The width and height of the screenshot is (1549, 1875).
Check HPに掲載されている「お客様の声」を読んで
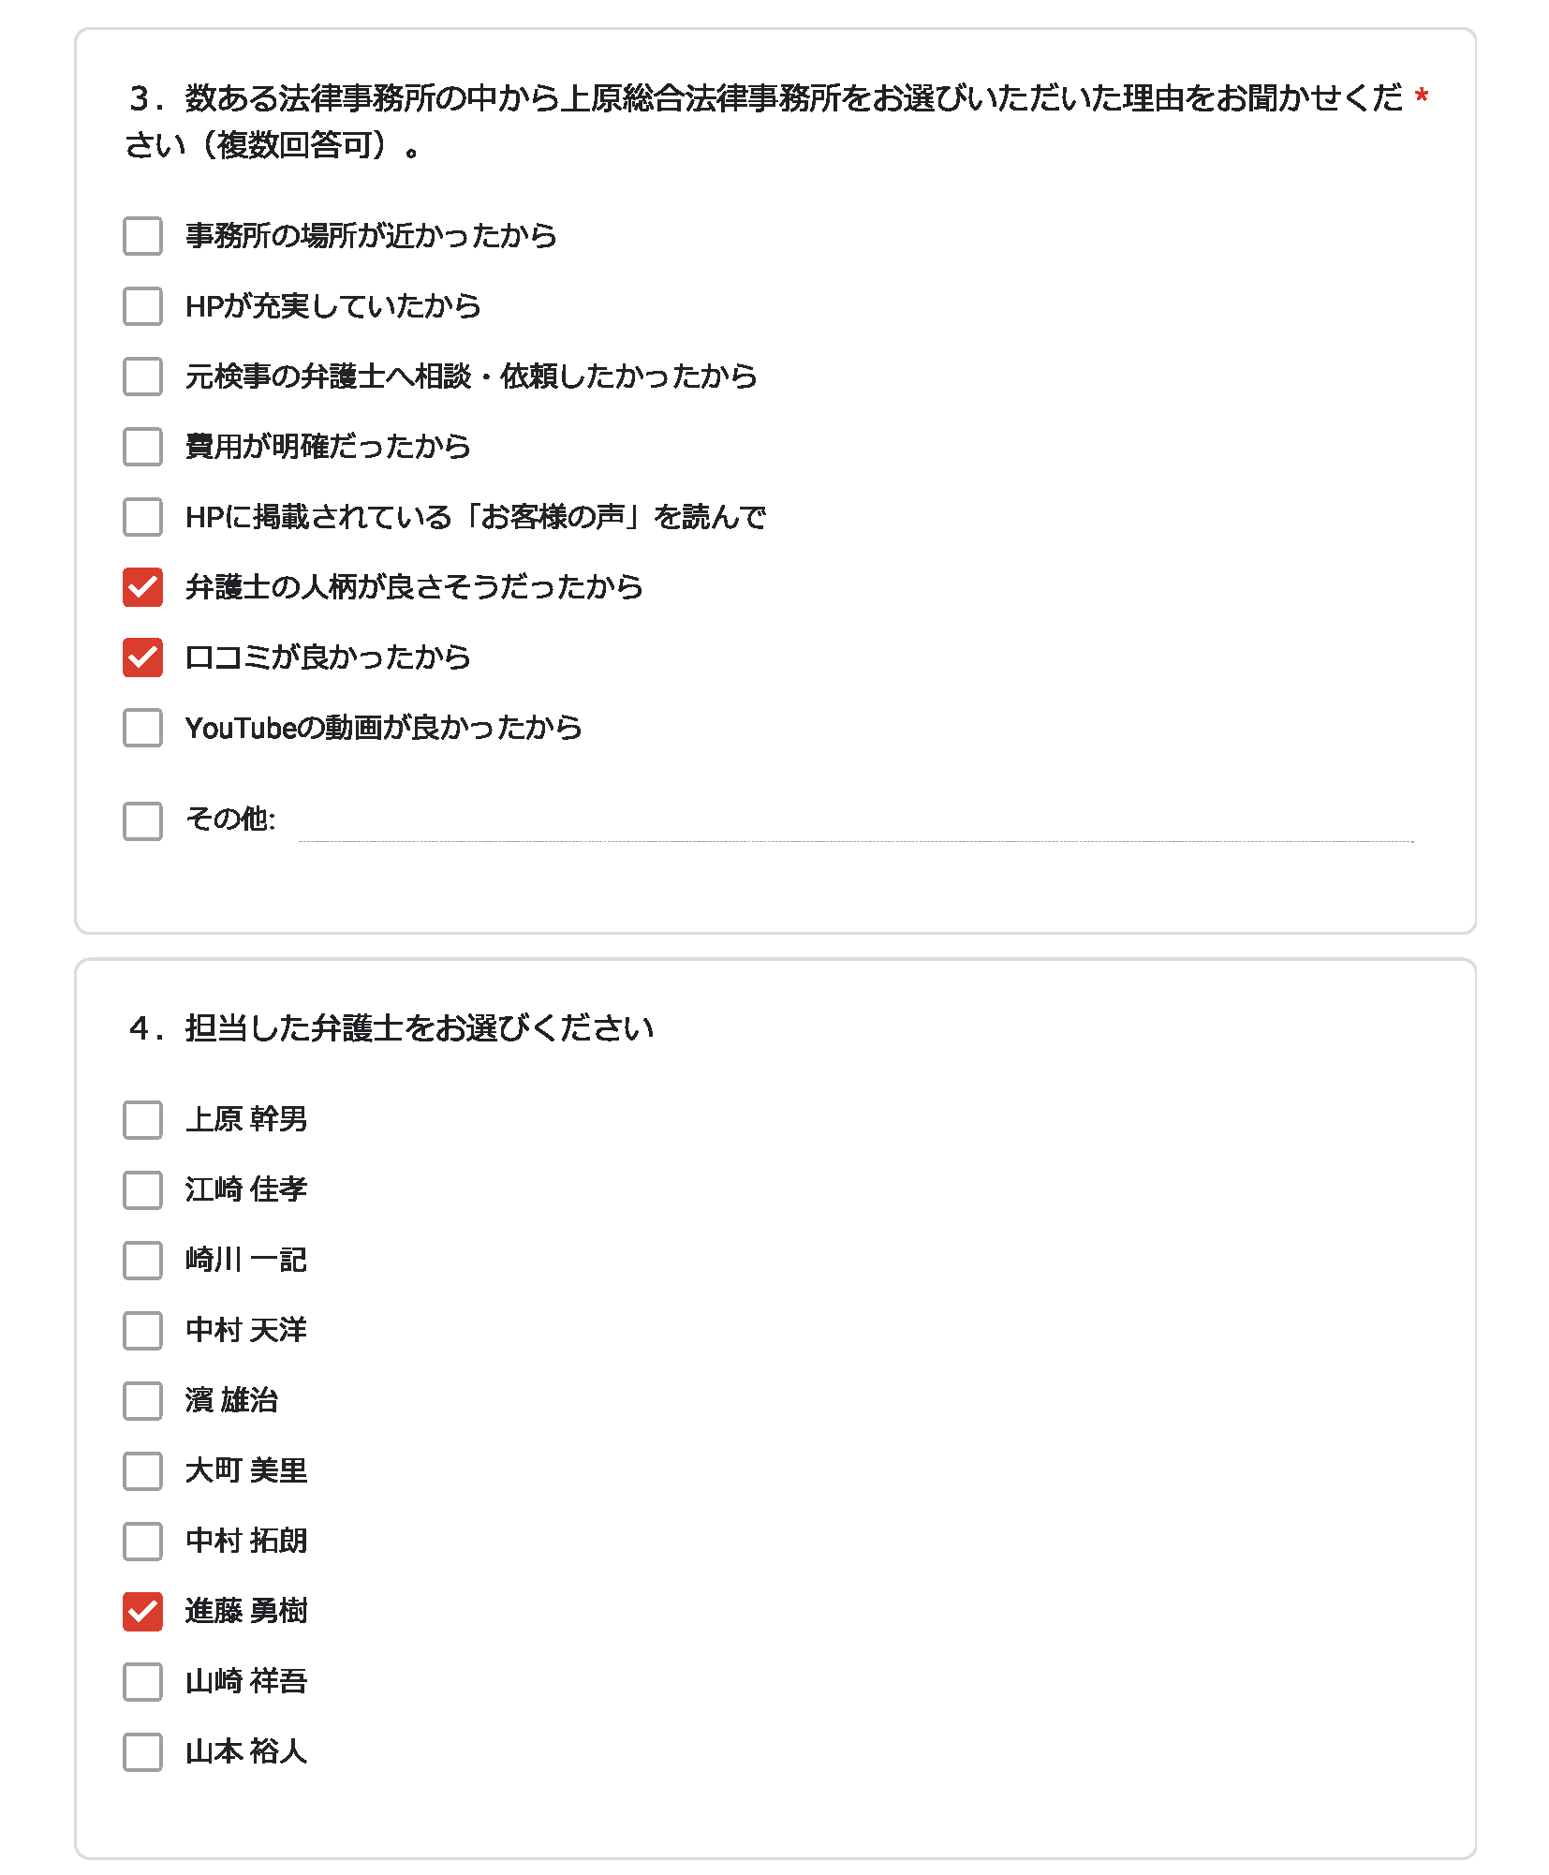pyautogui.click(x=142, y=517)
